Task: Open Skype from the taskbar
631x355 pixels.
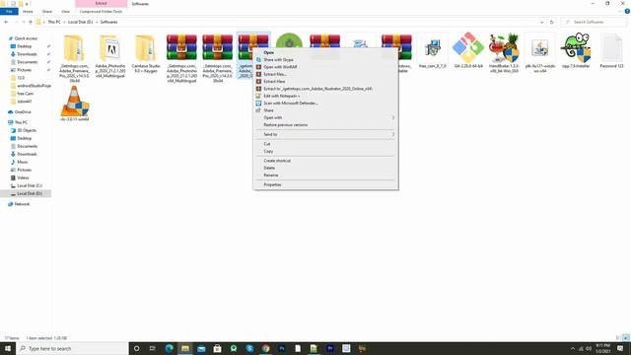Action: point(249,348)
